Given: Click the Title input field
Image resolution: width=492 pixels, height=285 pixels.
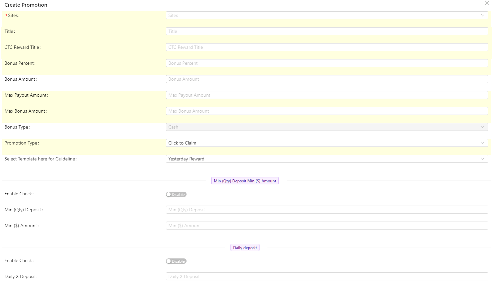Looking at the screenshot, I should pyautogui.click(x=326, y=31).
